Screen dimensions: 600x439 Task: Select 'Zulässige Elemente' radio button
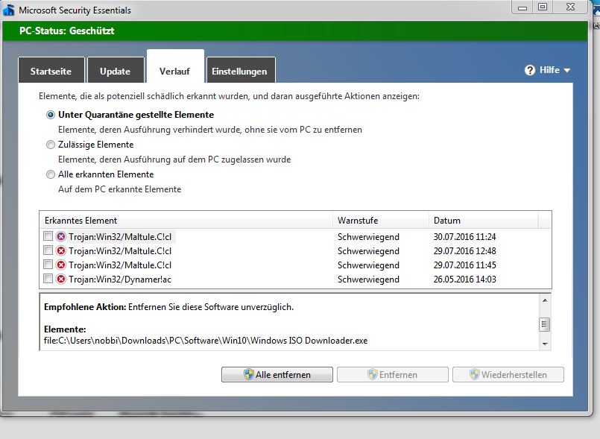point(51,145)
